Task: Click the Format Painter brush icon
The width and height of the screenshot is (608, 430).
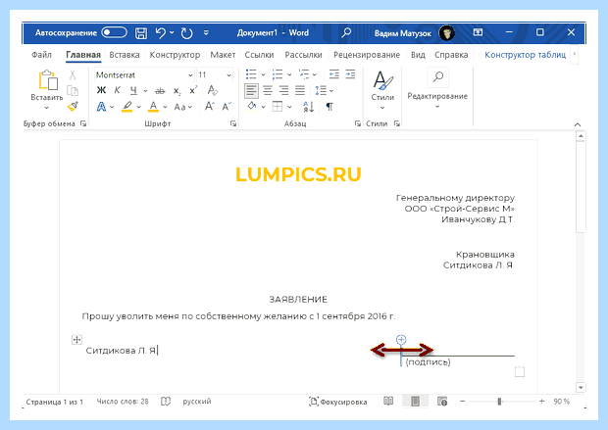Action: tap(73, 106)
